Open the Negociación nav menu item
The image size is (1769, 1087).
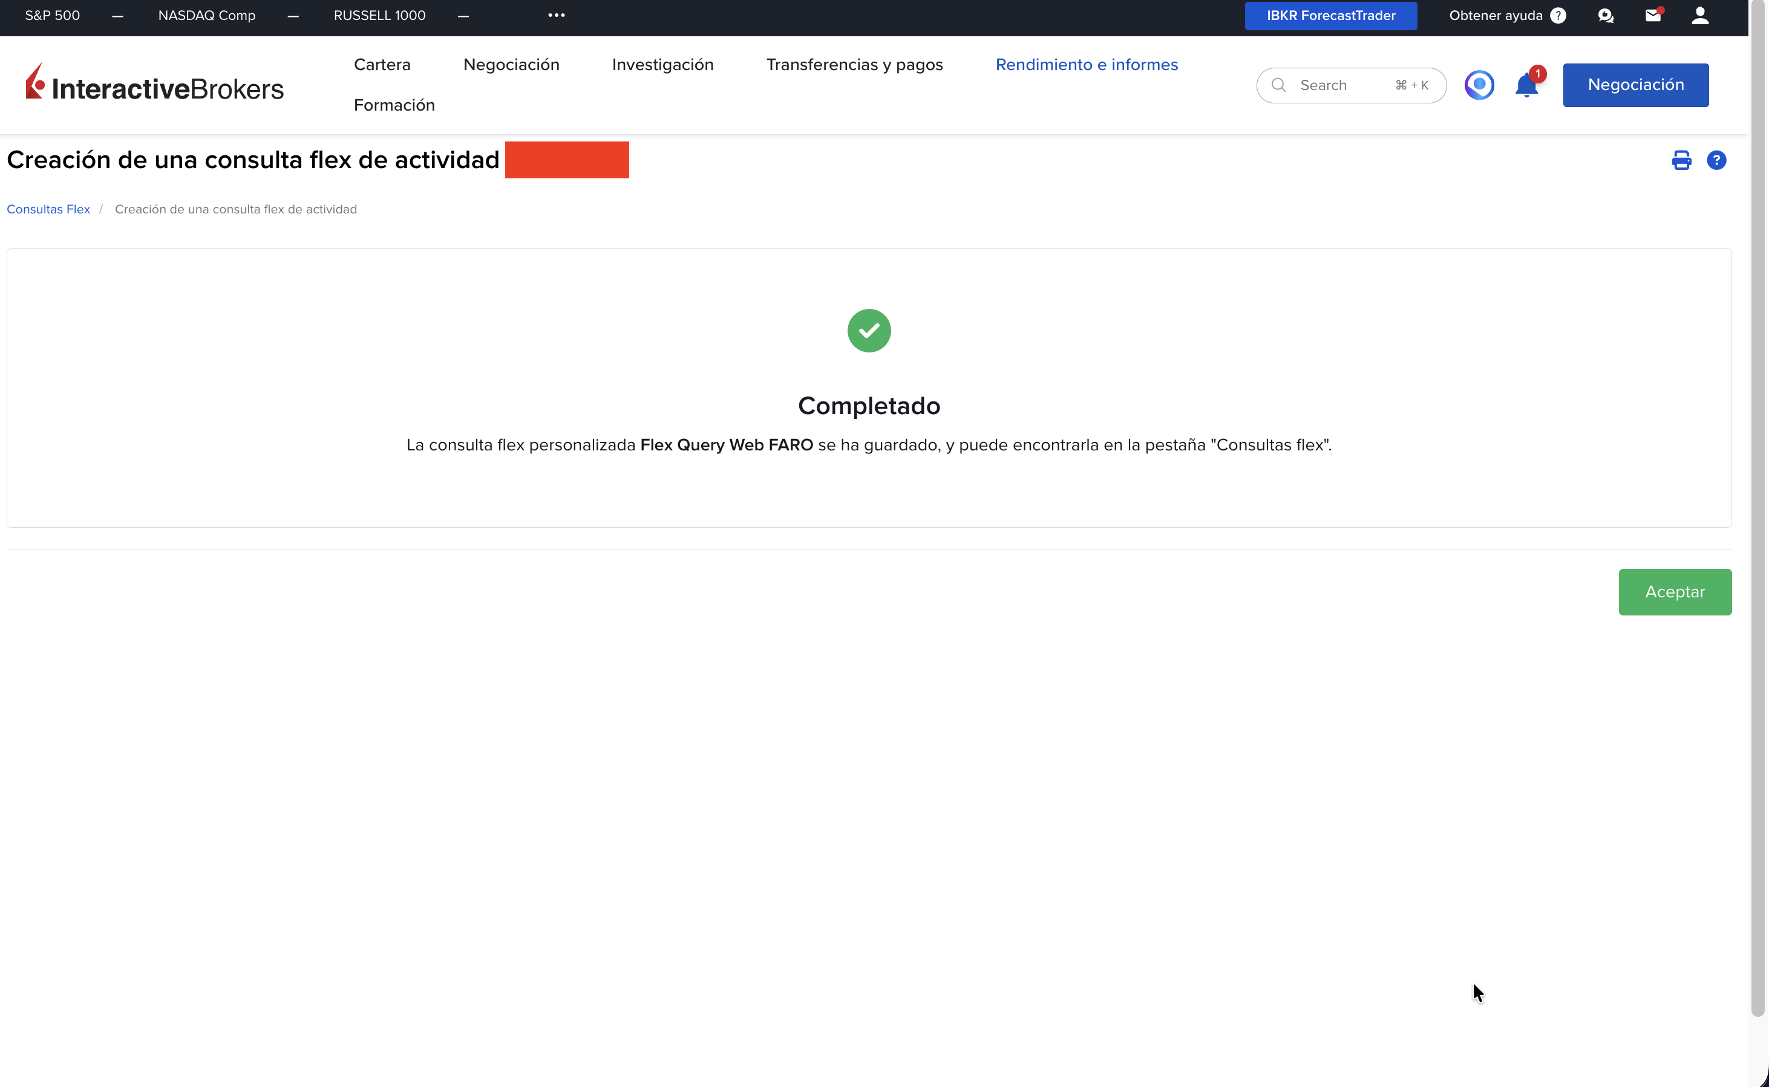tap(511, 65)
